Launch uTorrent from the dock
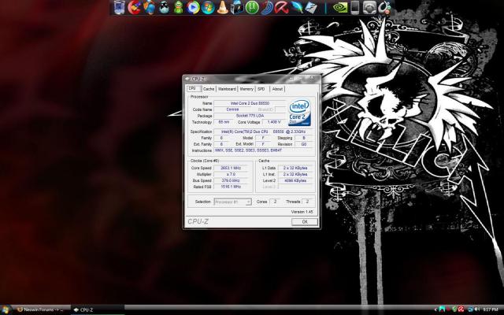 coord(252,7)
